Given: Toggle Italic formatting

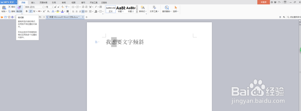Looking at the screenshot, I should tap(31, 11).
